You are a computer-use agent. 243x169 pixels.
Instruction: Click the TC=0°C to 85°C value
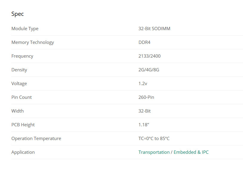point(154,139)
